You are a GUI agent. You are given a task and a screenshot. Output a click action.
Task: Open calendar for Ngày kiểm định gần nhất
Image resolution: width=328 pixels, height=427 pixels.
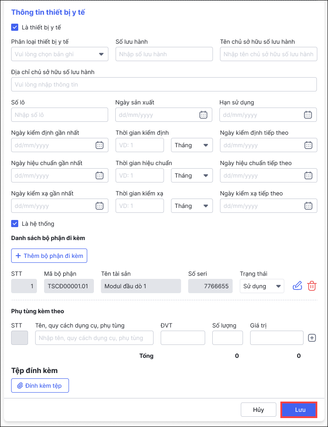click(x=99, y=145)
